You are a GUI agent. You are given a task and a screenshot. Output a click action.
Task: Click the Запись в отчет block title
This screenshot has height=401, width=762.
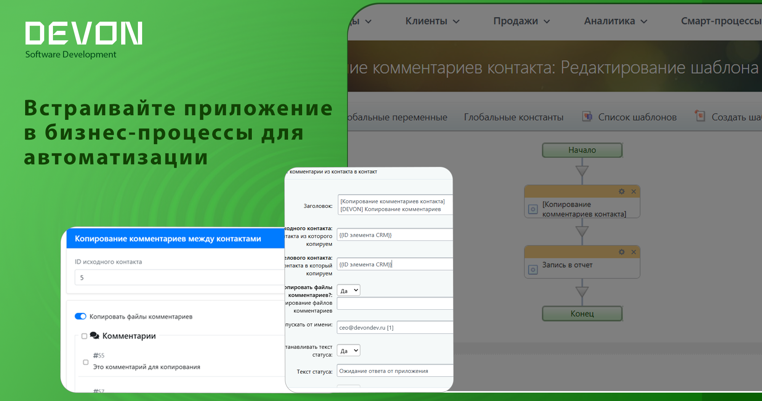(x=567, y=265)
